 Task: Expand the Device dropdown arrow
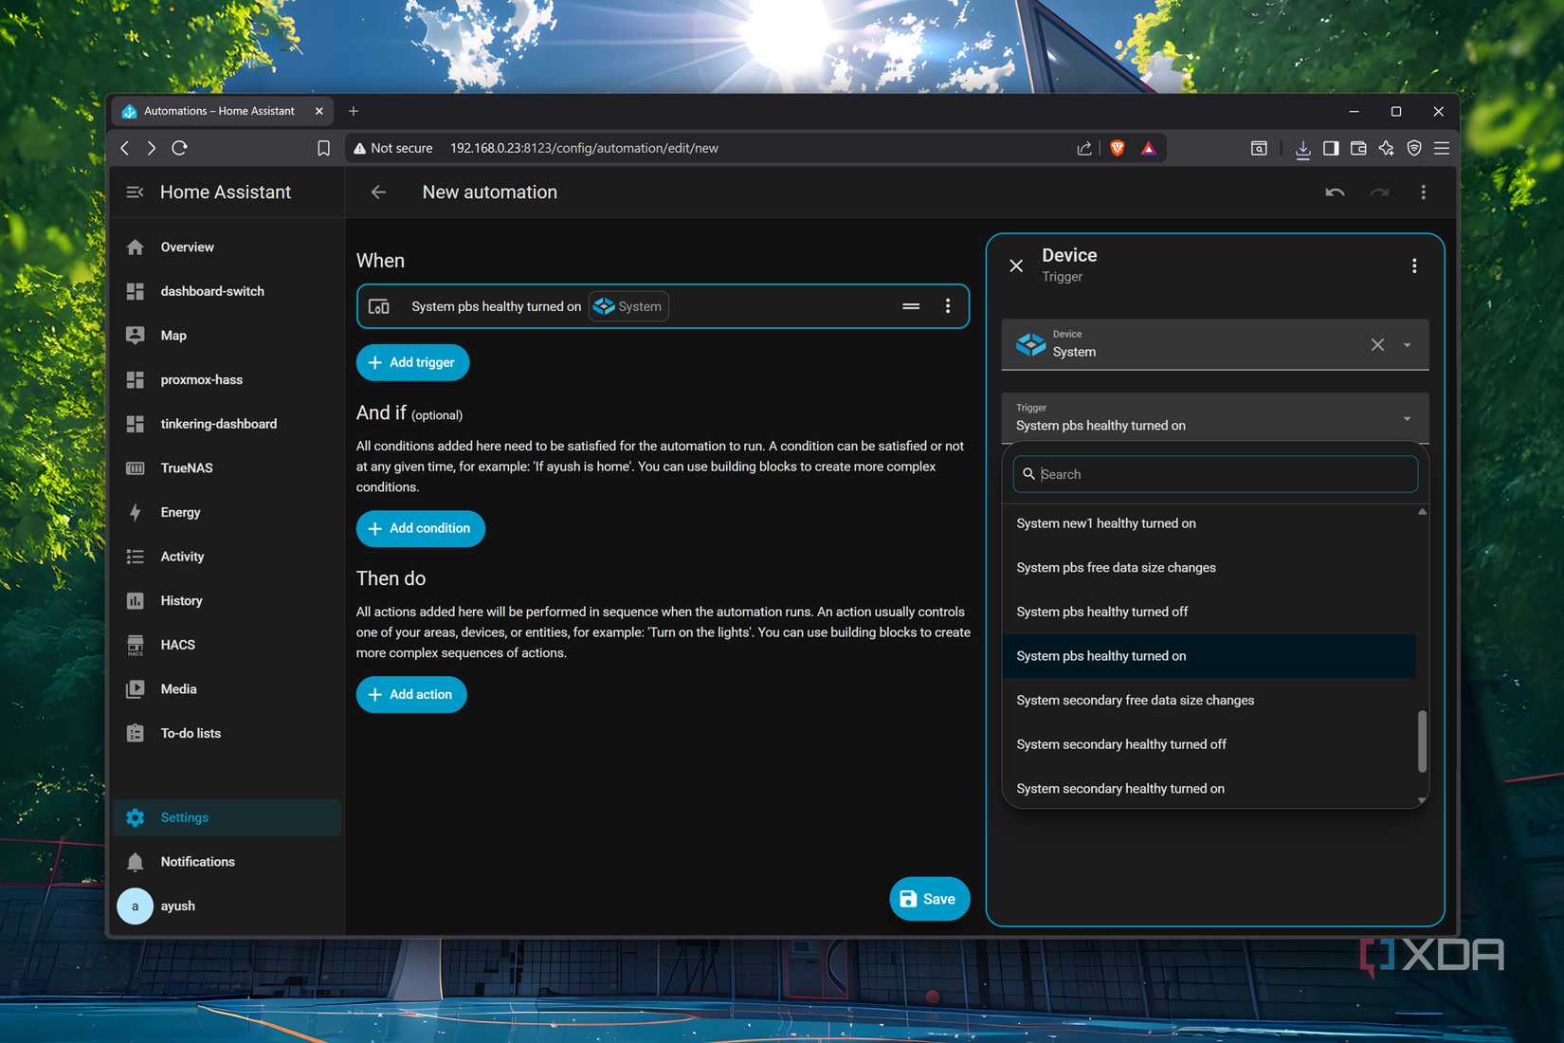pyautogui.click(x=1407, y=345)
